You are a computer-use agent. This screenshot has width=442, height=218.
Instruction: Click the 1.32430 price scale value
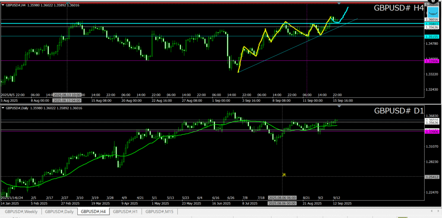[x=433, y=90]
